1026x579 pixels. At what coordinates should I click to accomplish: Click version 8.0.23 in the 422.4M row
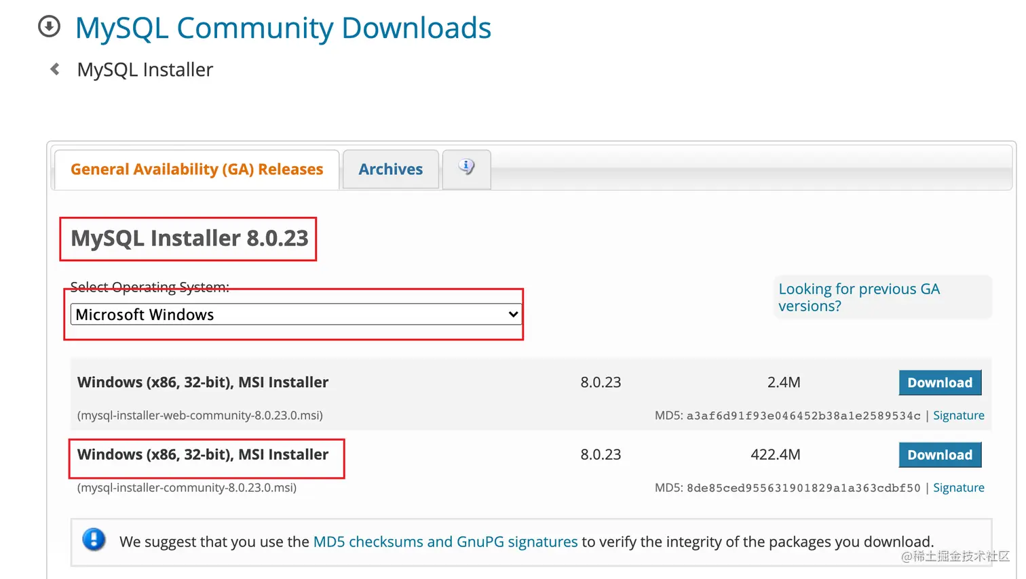coord(601,455)
